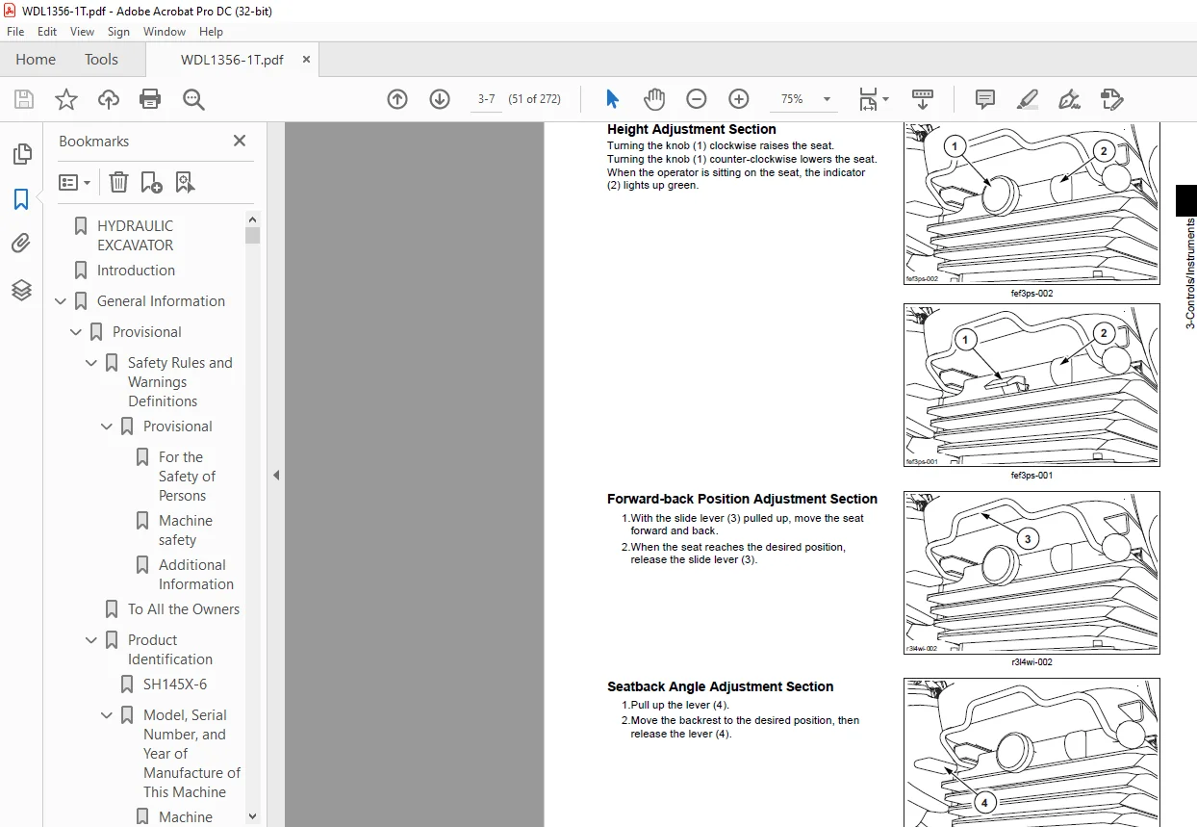The image size is (1197, 827).
Task: Click the Print icon
Action: point(150,99)
